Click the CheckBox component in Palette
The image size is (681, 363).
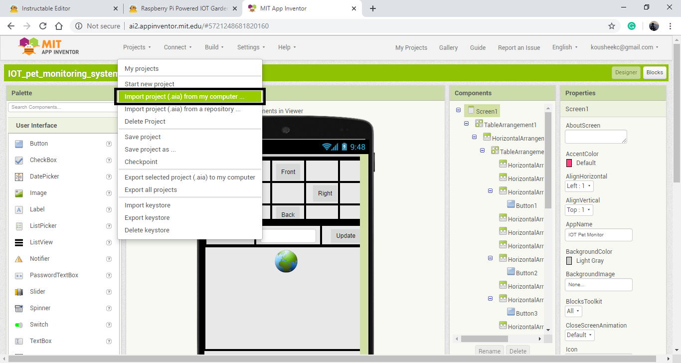(43, 160)
